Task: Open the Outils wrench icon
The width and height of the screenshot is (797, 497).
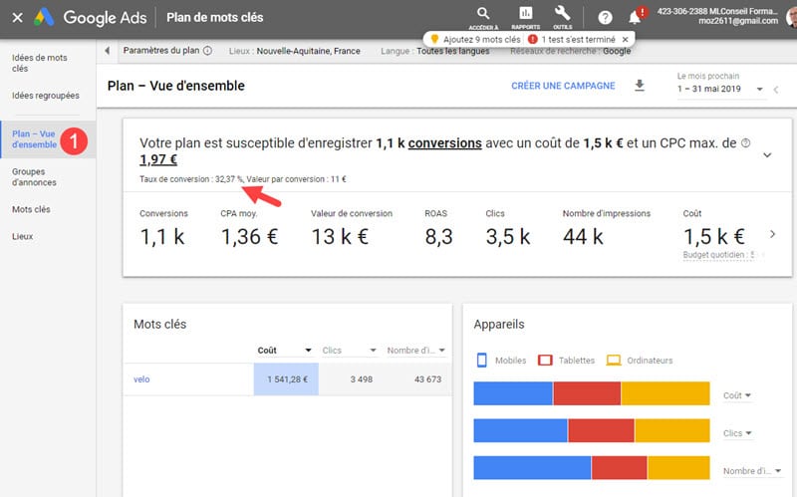Action: [x=563, y=14]
